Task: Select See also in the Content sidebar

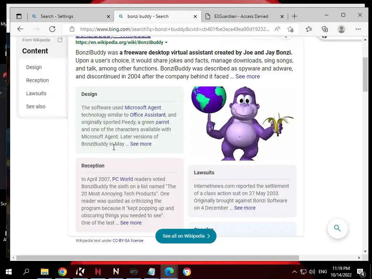Action: 36,106
